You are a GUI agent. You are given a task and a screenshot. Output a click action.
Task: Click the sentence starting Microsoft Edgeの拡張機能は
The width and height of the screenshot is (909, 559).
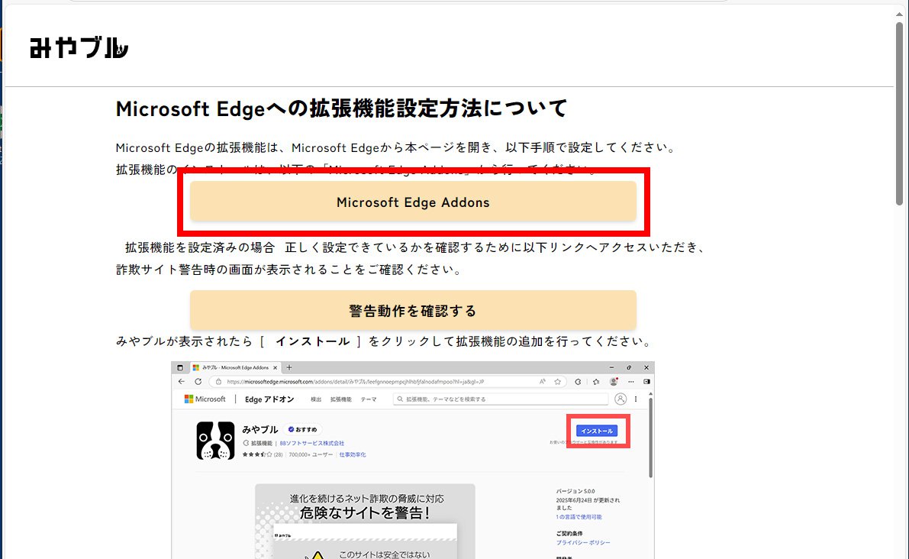point(396,147)
